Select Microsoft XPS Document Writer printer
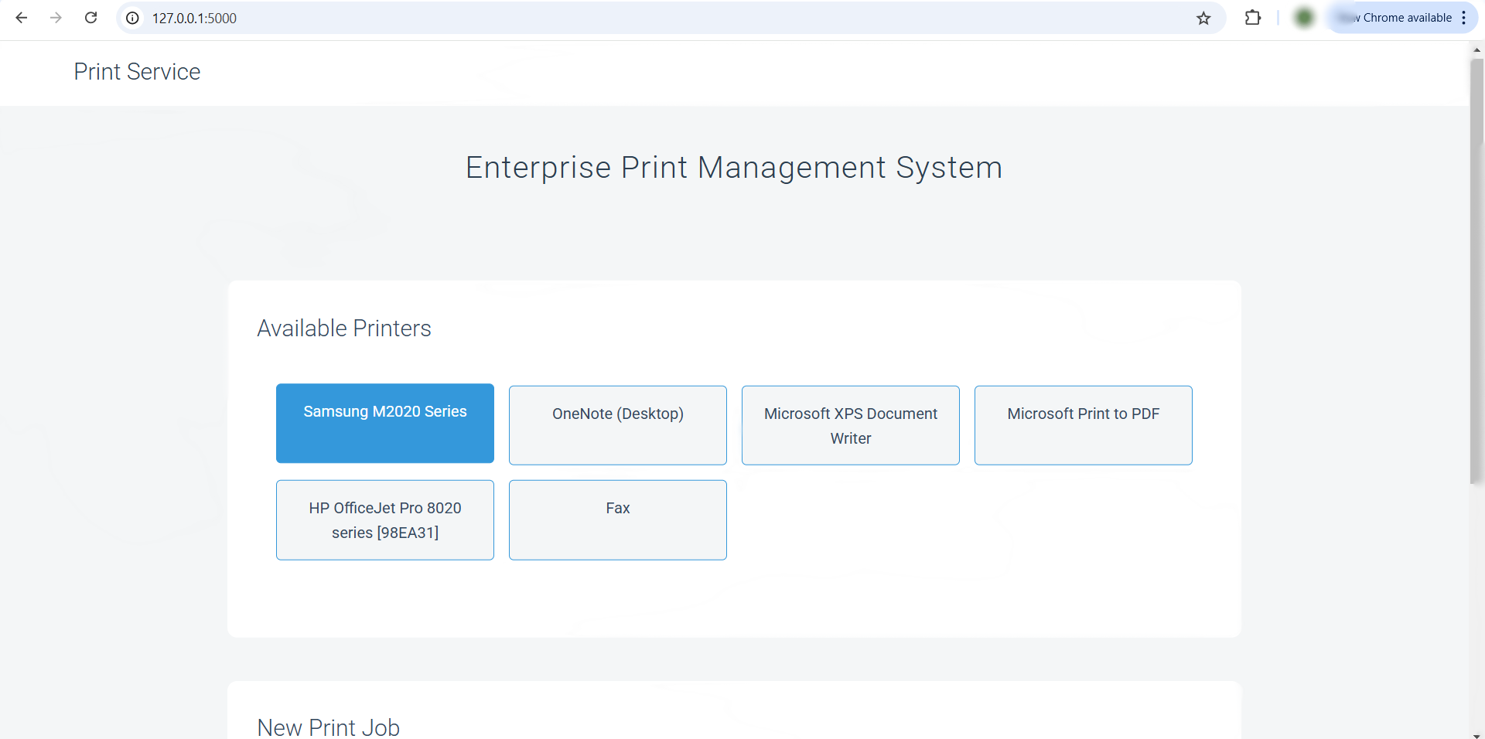 (x=851, y=425)
